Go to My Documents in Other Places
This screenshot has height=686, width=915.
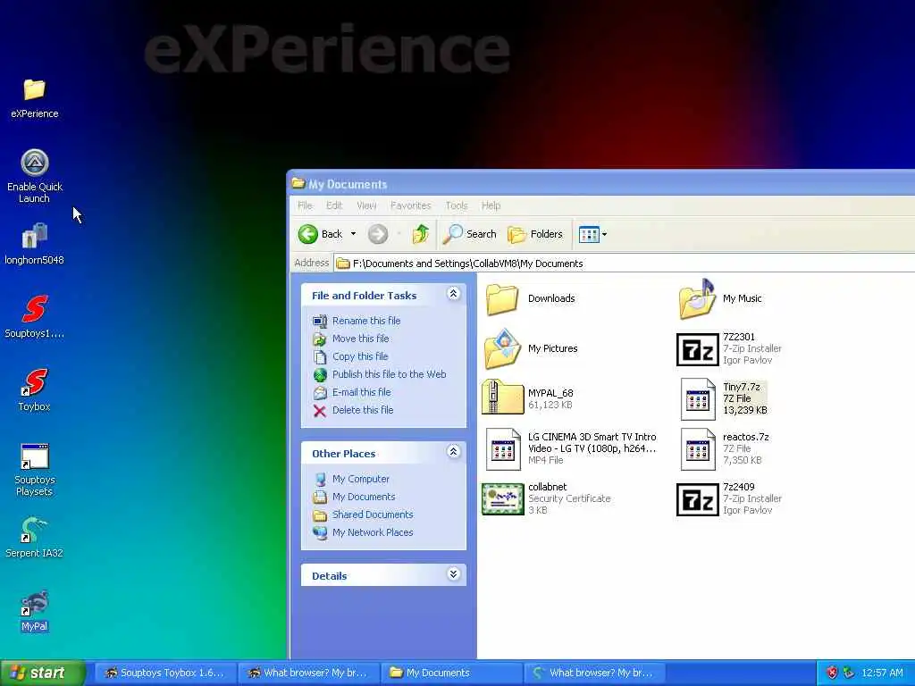pyautogui.click(x=364, y=497)
